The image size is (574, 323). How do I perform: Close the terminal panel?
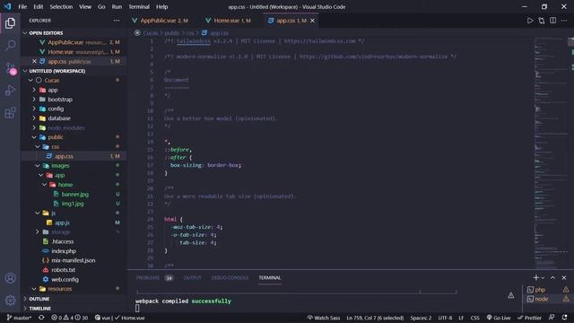tap(564, 277)
